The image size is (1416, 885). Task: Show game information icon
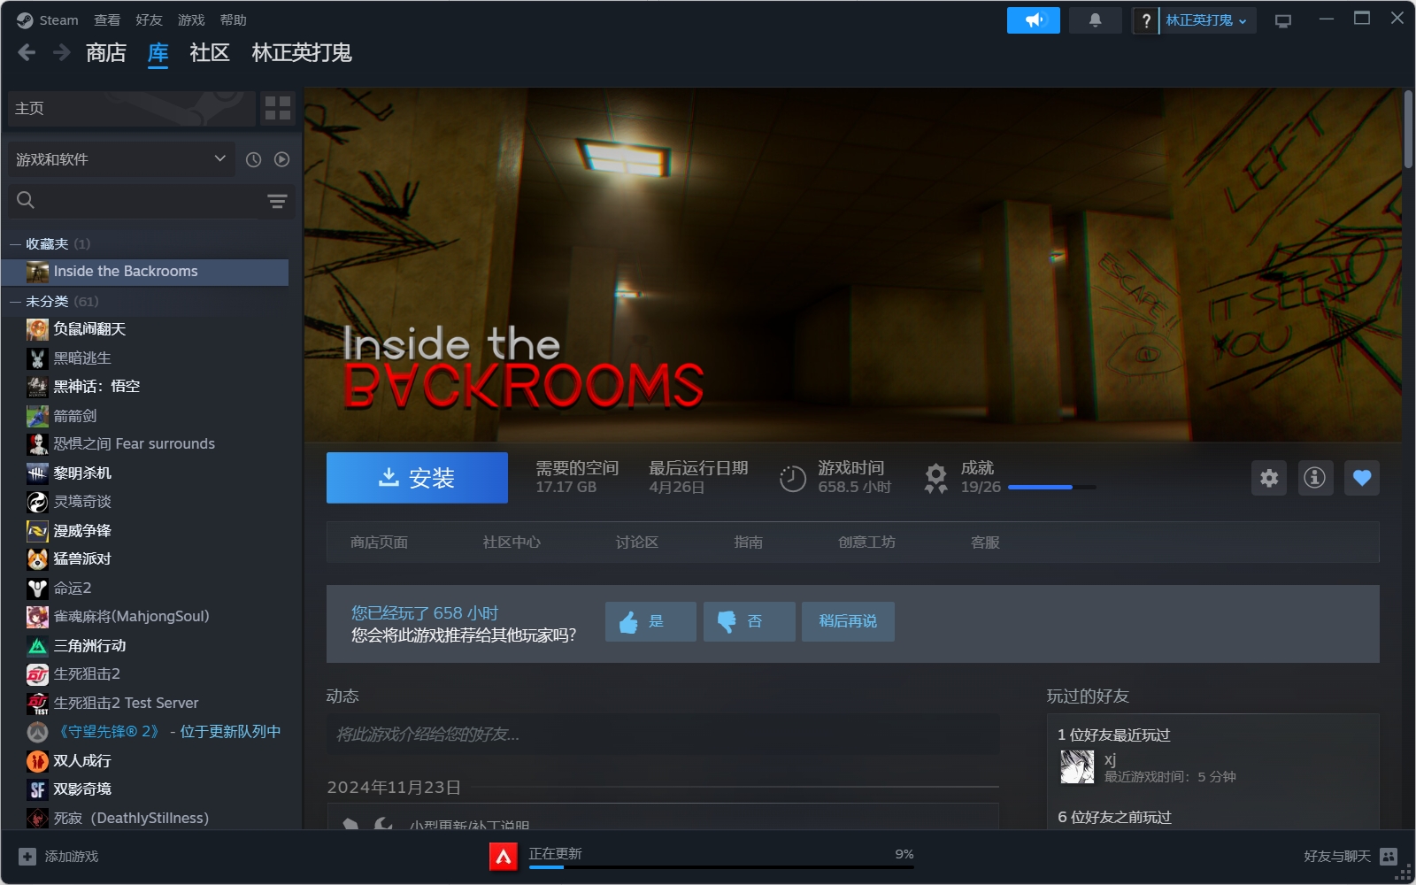point(1315,478)
